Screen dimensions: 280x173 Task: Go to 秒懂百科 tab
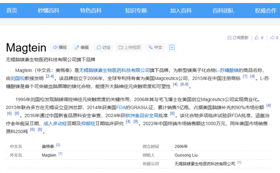(48, 10)
